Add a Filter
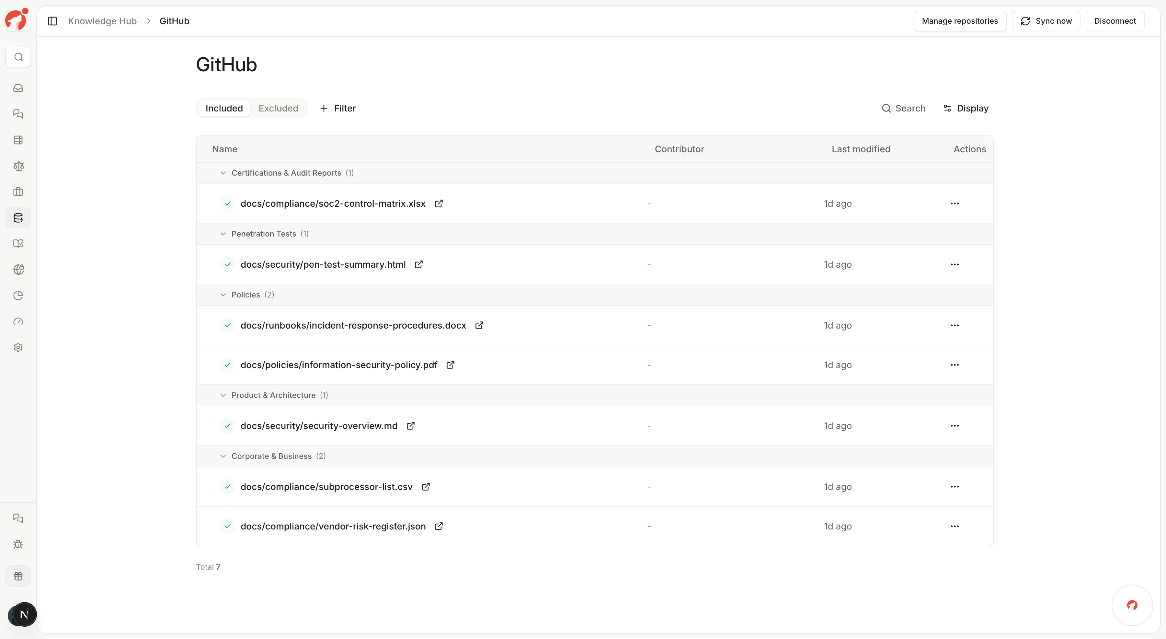Screen dimensions: 1166x639 pos(338,108)
